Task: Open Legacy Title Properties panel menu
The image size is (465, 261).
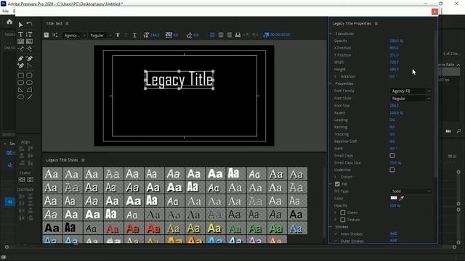Action: click(x=376, y=23)
